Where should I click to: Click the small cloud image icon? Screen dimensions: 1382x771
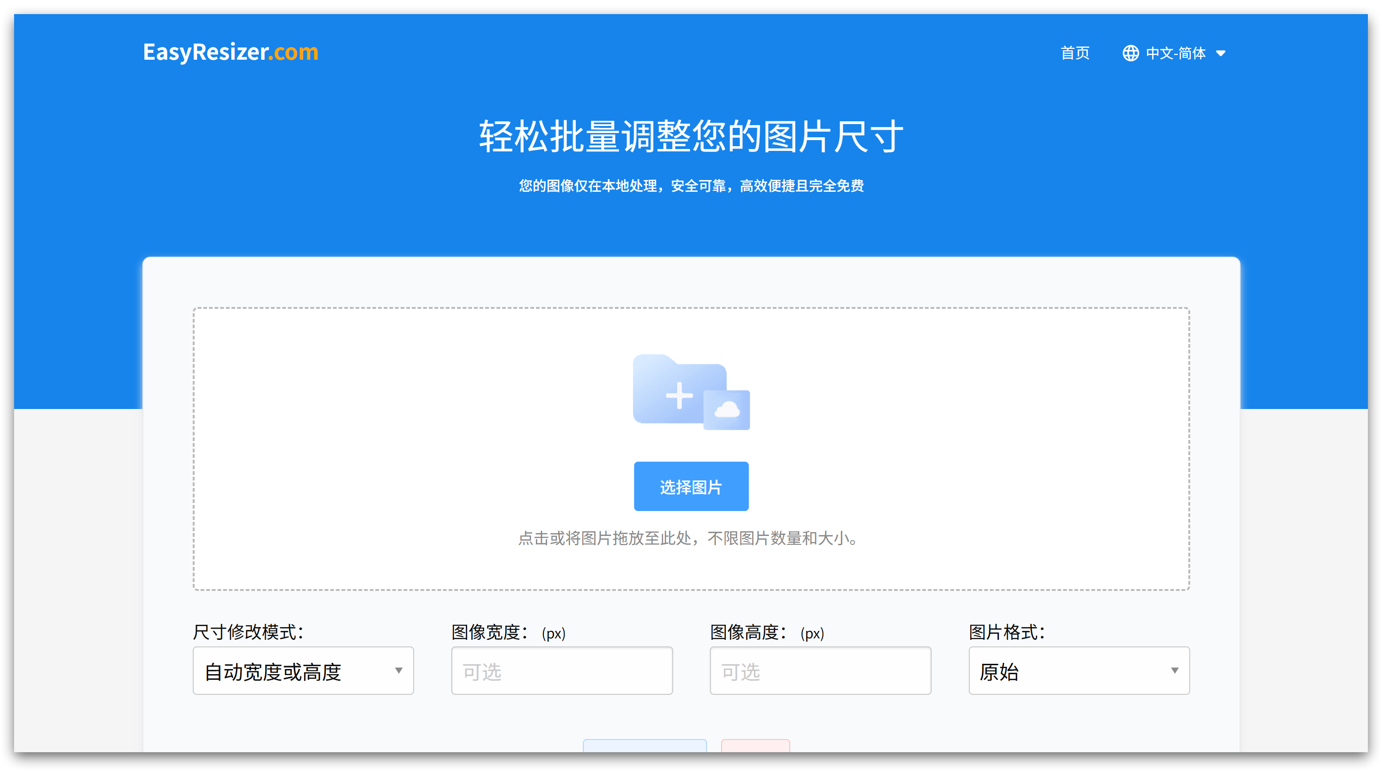[727, 410]
